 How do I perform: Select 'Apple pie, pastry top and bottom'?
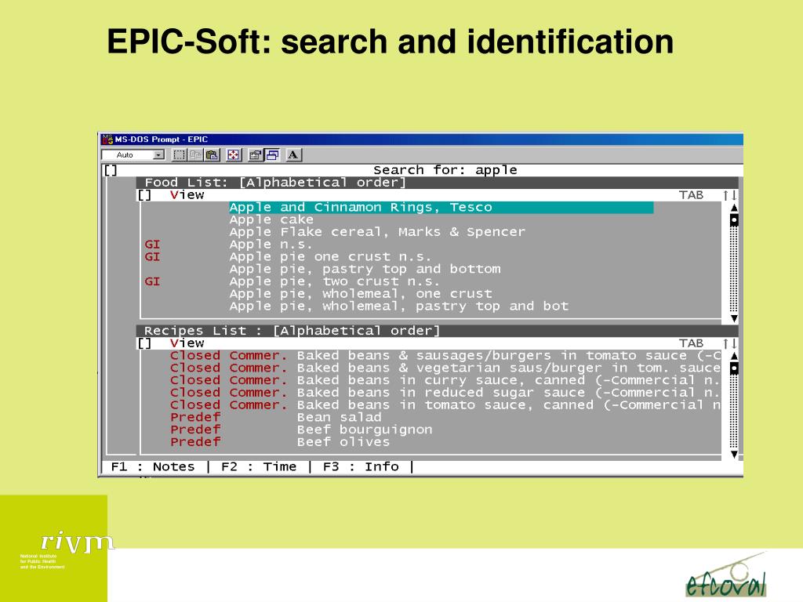click(x=365, y=269)
